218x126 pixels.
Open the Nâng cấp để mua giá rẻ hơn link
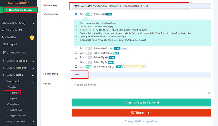tap(141, 121)
